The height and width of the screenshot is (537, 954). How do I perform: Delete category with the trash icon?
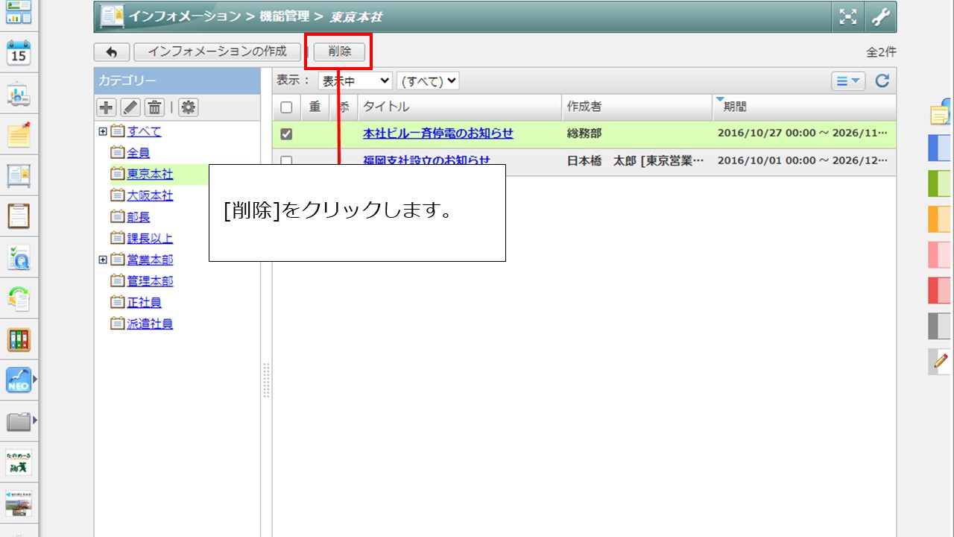point(154,107)
